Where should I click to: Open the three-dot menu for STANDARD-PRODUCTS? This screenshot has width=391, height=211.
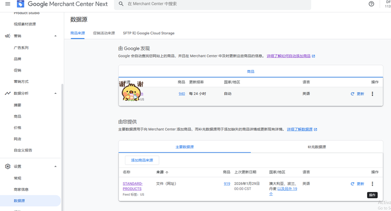[x=373, y=183]
